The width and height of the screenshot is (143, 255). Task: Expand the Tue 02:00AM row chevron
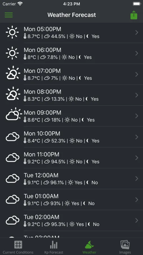137,220
